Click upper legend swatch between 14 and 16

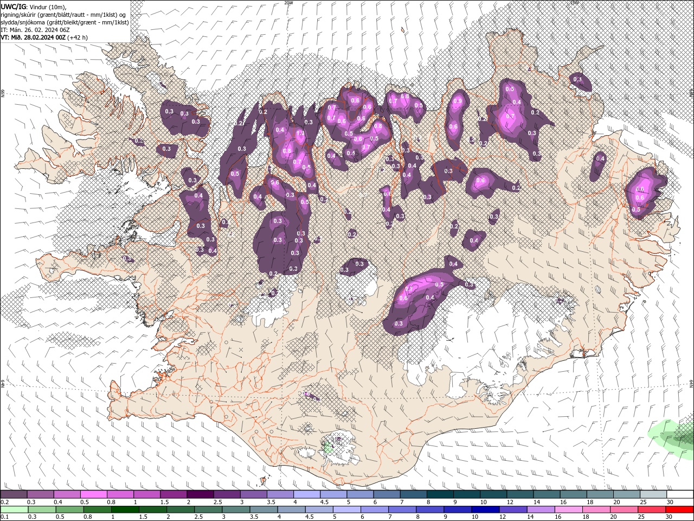pyautogui.click(x=547, y=494)
